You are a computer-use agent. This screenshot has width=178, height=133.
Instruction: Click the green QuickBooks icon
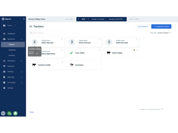(9, 113)
